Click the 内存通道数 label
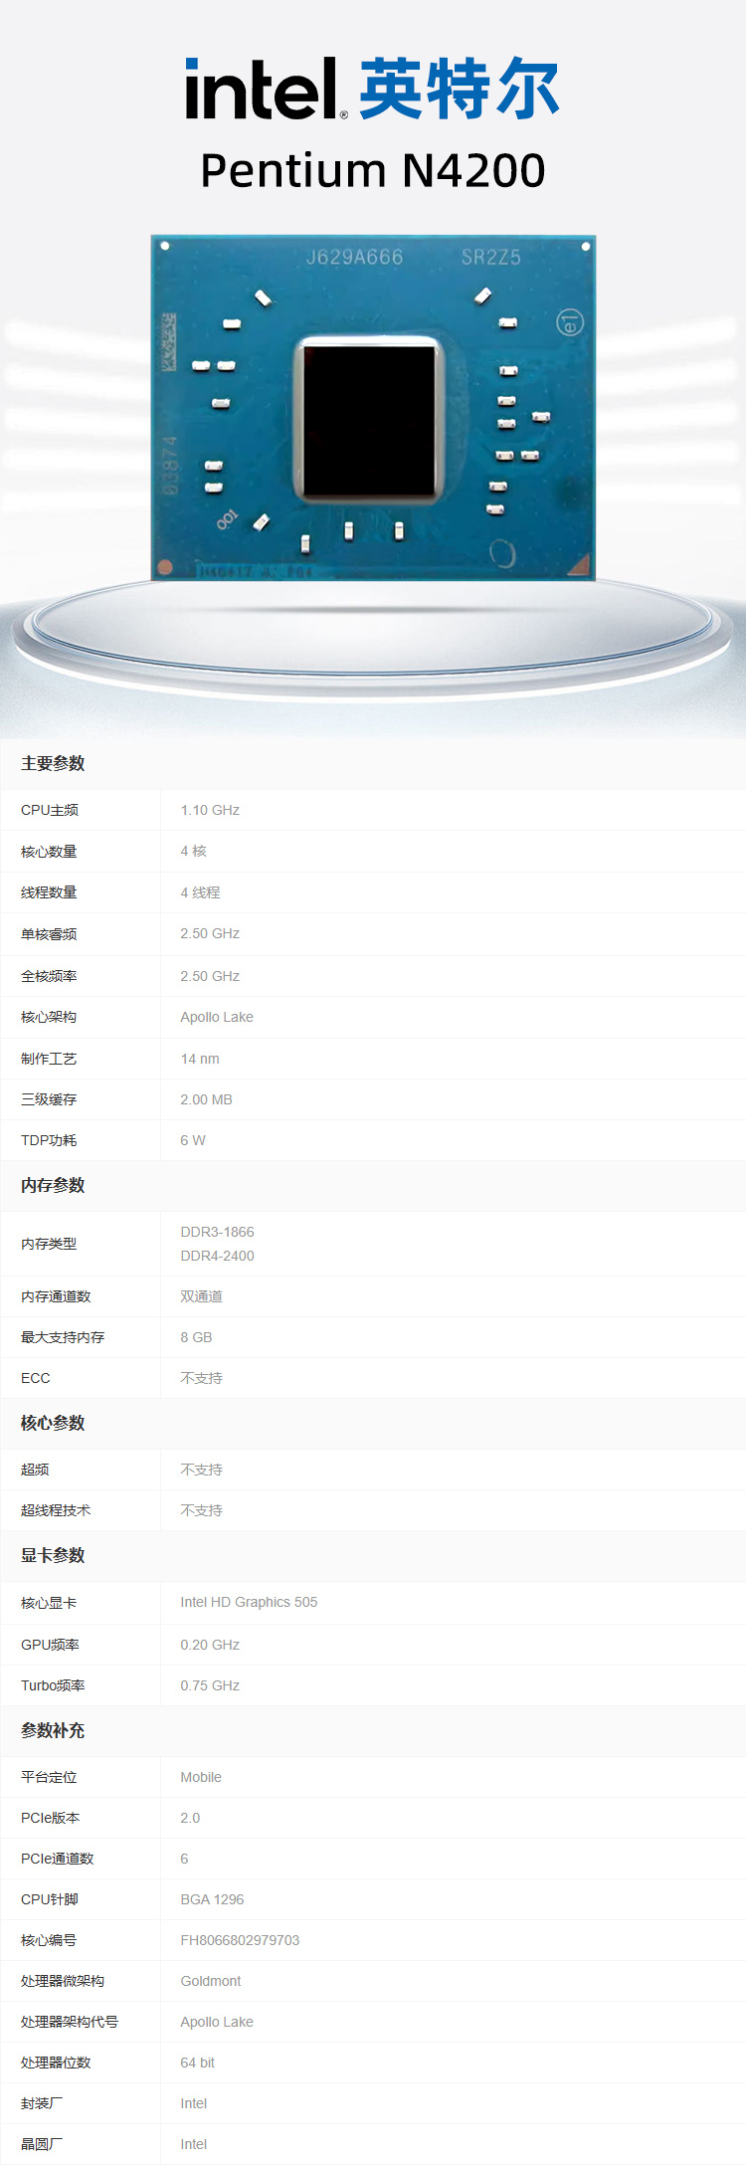 (x=56, y=1297)
